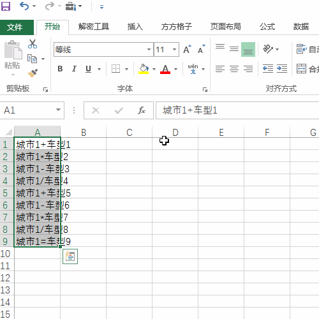Click the Copy icon
Viewport: 319px width, 319px height.
coord(33,59)
